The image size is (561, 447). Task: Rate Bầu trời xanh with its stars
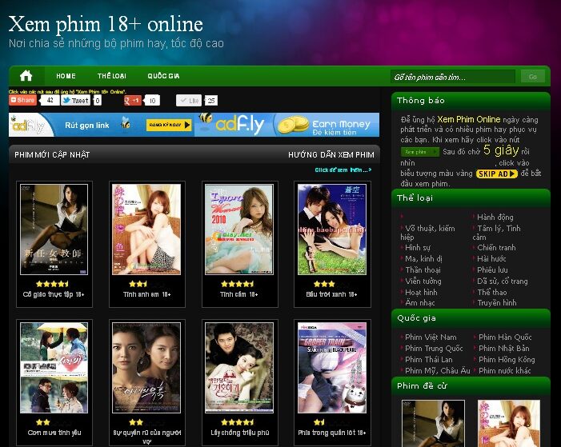331,284
